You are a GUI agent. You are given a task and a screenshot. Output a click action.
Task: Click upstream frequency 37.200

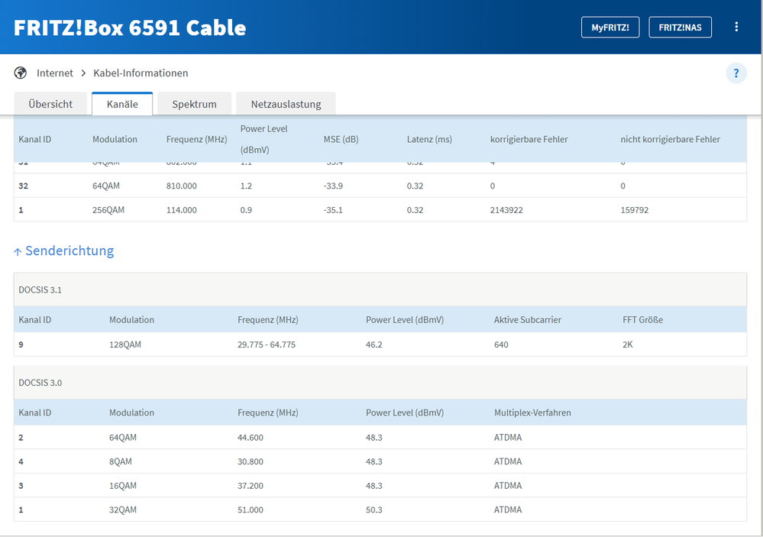(250, 486)
